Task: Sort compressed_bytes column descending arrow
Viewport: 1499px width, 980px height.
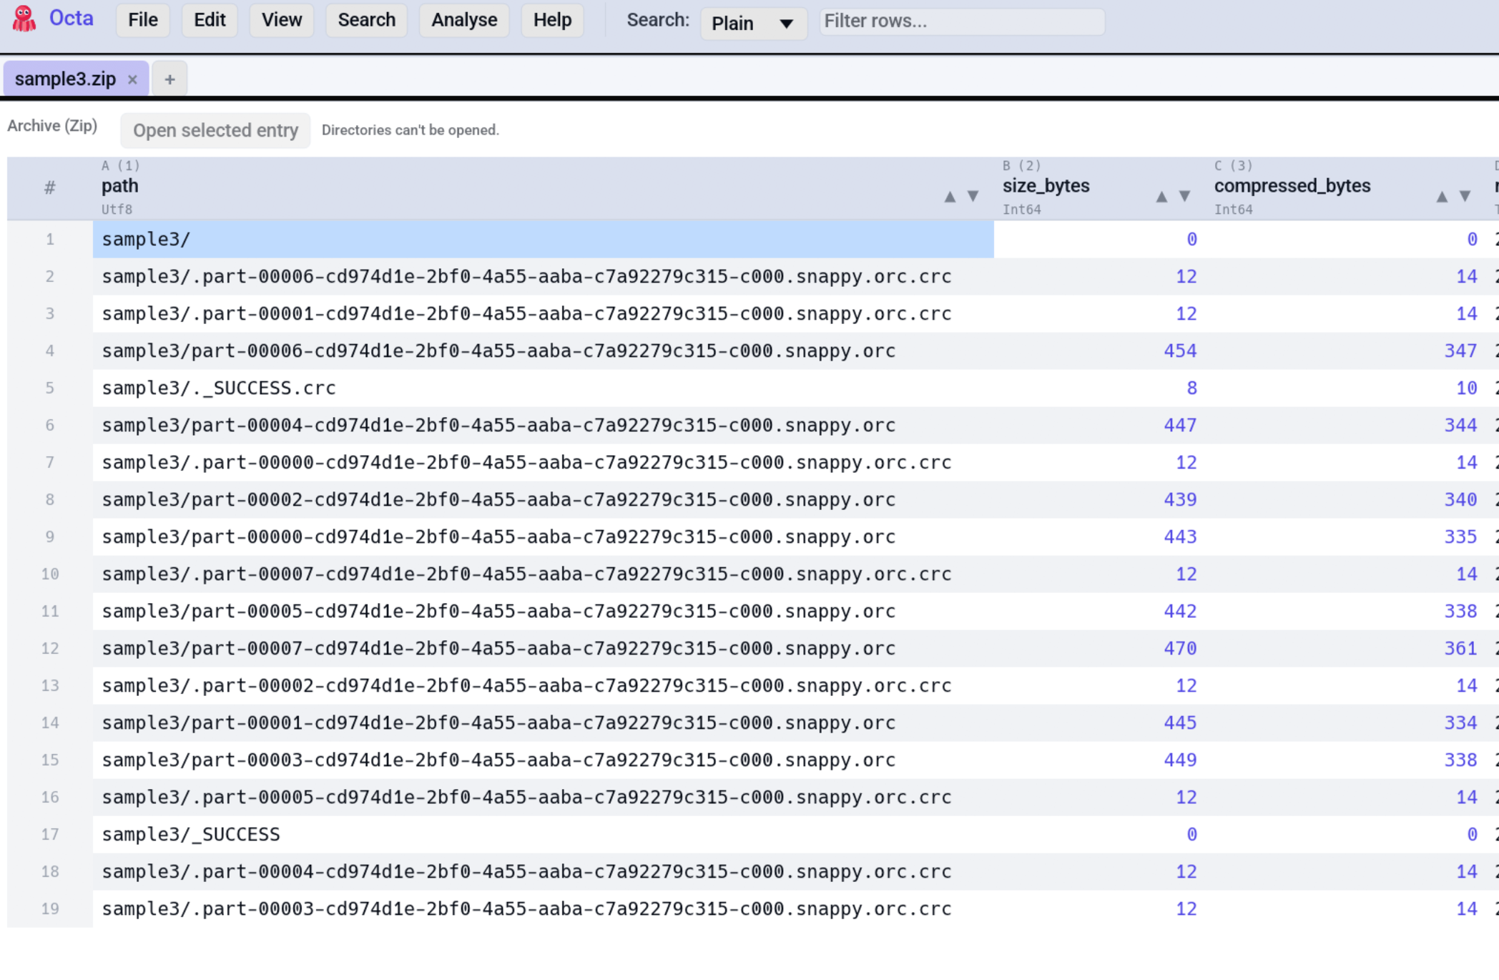Action: tap(1465, 196)
